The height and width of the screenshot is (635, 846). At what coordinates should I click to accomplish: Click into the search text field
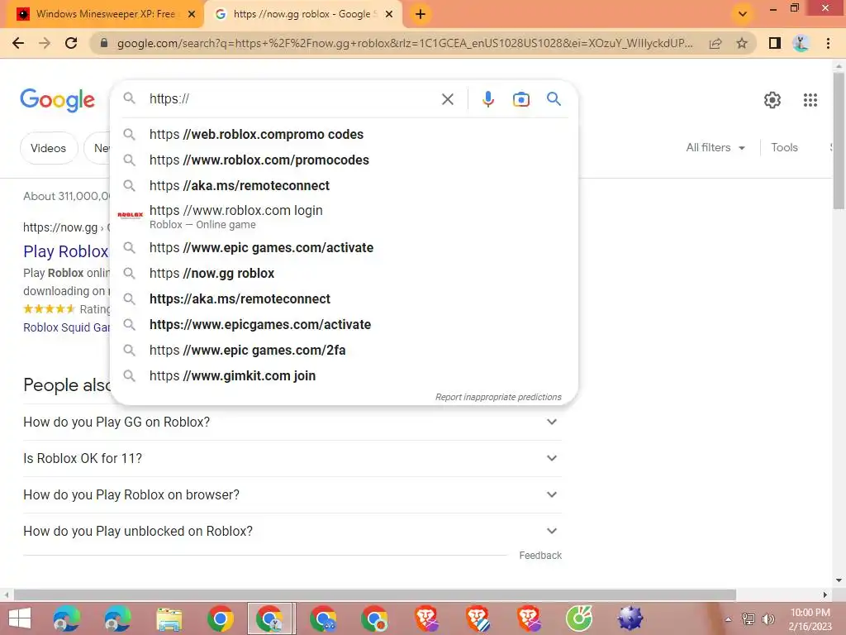click(292, 99)
